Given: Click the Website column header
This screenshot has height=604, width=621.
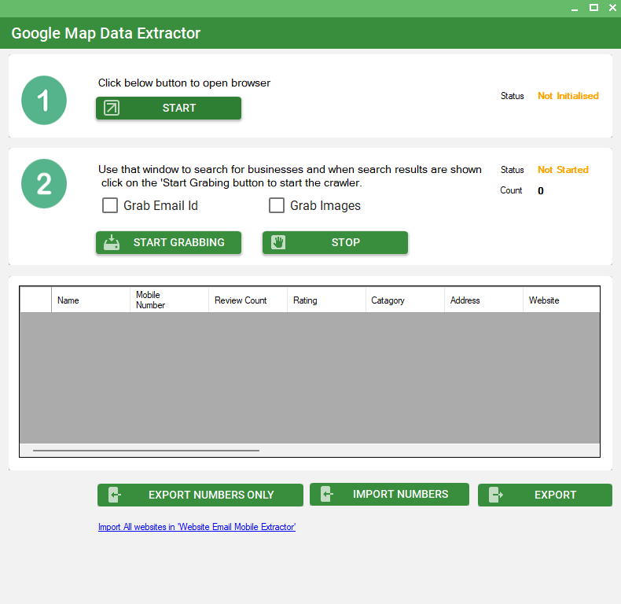Looking at the screenshot, I should tap(560, 300).
